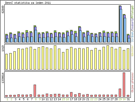Click day label 12 on the x-axis
This screenshot has width=135, height=102.
[x=51, y=99]
